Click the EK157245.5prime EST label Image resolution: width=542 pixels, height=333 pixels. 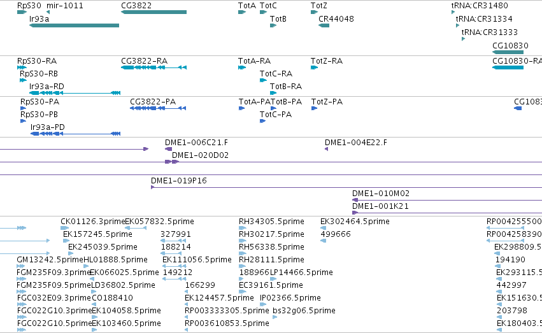(97, 234)
